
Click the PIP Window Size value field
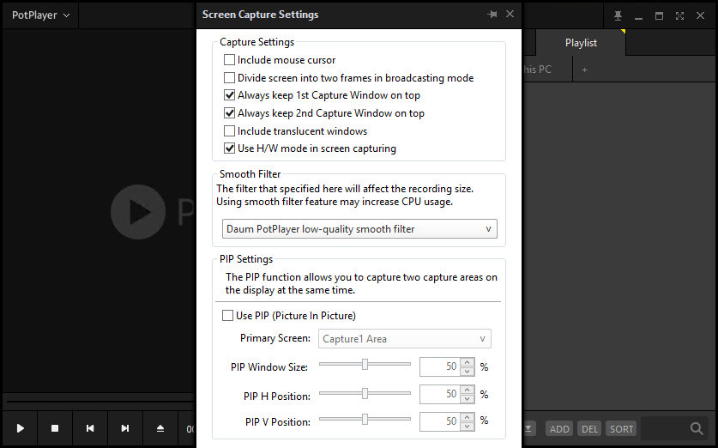440,367
